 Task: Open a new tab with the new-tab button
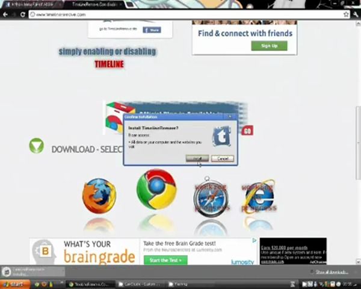[x=129, y=5]
